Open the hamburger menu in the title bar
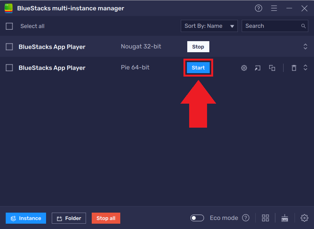The image size is (314, 229). [x=274, y=8]
